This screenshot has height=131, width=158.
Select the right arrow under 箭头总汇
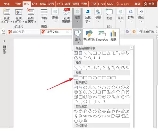[x=76, y=111]
